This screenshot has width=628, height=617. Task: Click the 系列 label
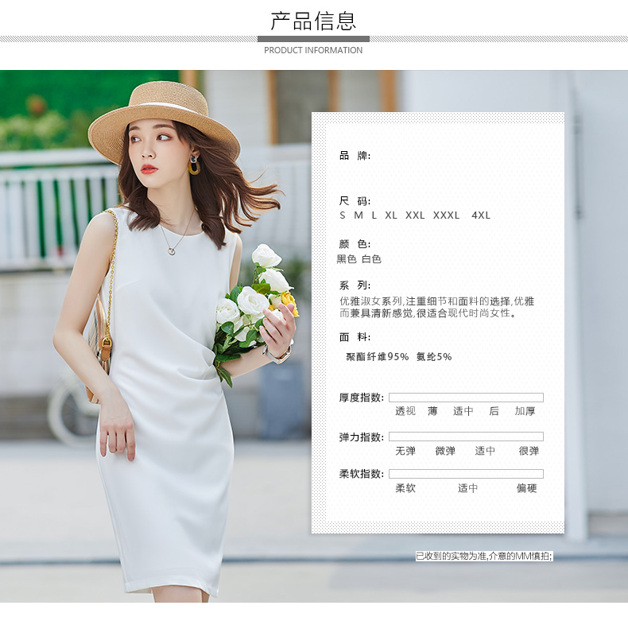coord(355,285)
